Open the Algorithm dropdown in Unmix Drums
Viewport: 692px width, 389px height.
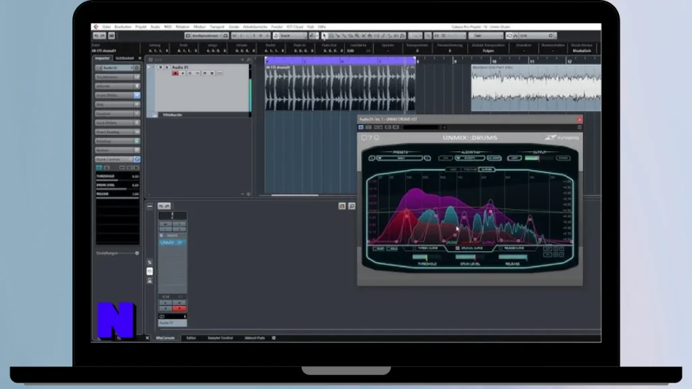[470, 158]
